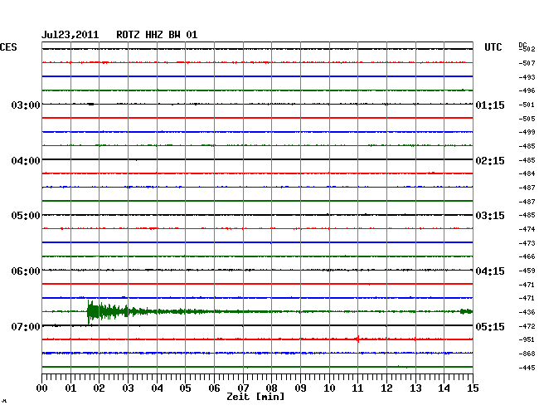Click the DC offset value -505
Screen dimensions: 539x410
click(x=527, y=119)
